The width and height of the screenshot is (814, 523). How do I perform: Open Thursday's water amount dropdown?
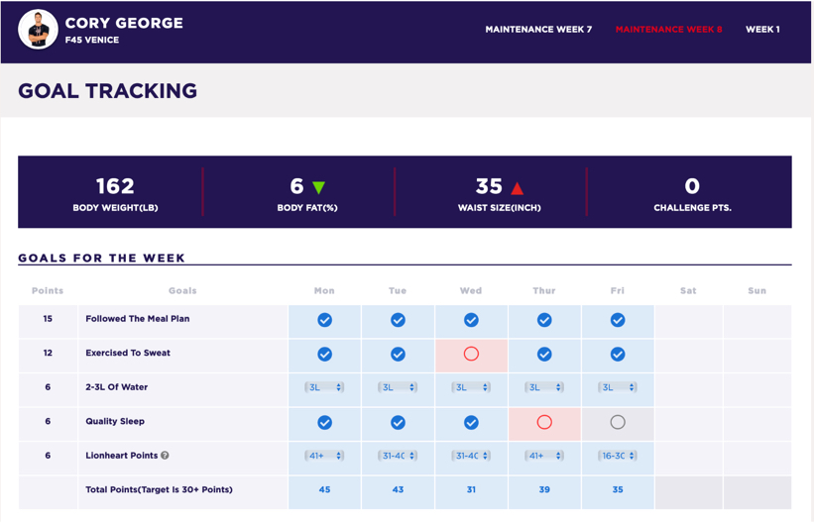click(x=544, y=387)
